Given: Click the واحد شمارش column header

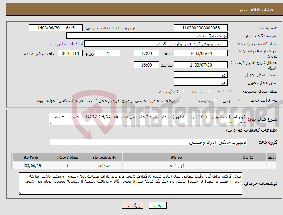Looking at the screenshot, I should click(104, 157).
